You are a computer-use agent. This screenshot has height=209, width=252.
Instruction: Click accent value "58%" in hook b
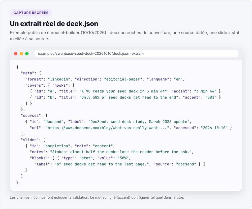(211, 97)
